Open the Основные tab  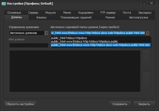[14, 13]
